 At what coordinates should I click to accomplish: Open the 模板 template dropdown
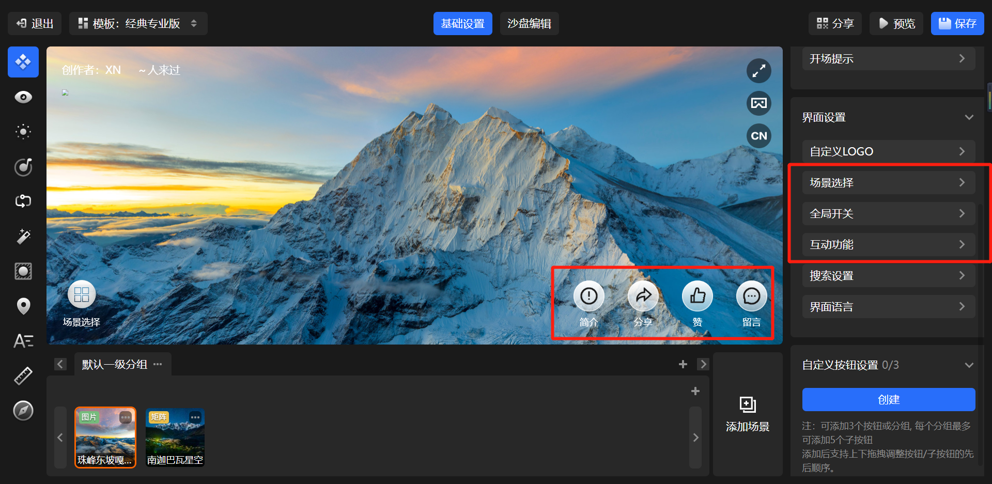(138, 24)
